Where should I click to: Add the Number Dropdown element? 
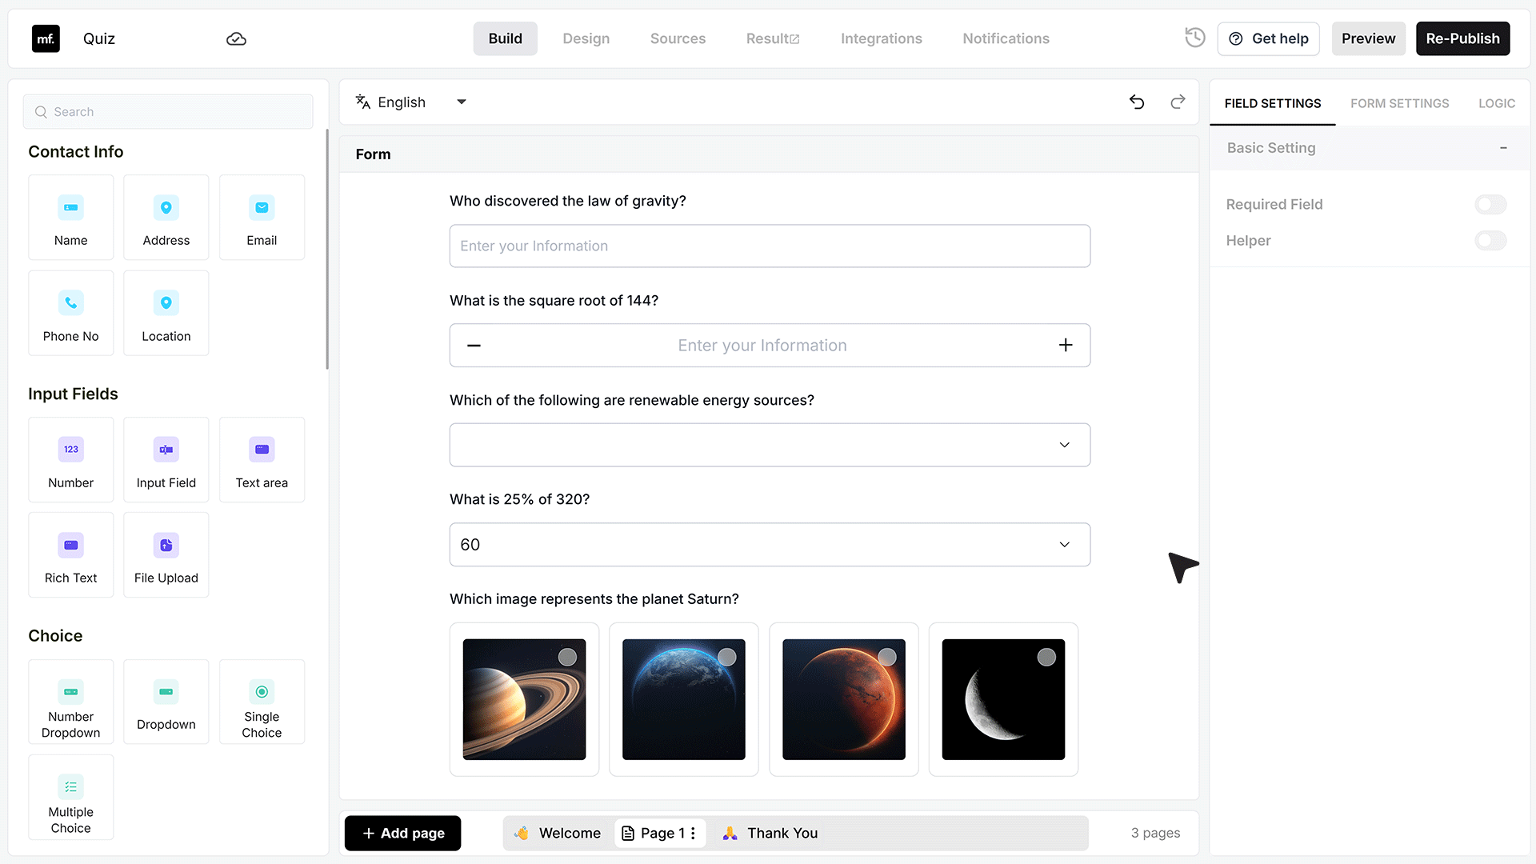(71, 702)
